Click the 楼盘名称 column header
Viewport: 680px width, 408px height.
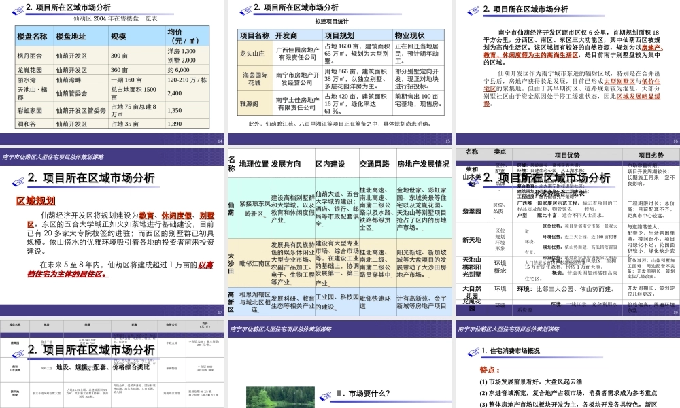[34, 36]
